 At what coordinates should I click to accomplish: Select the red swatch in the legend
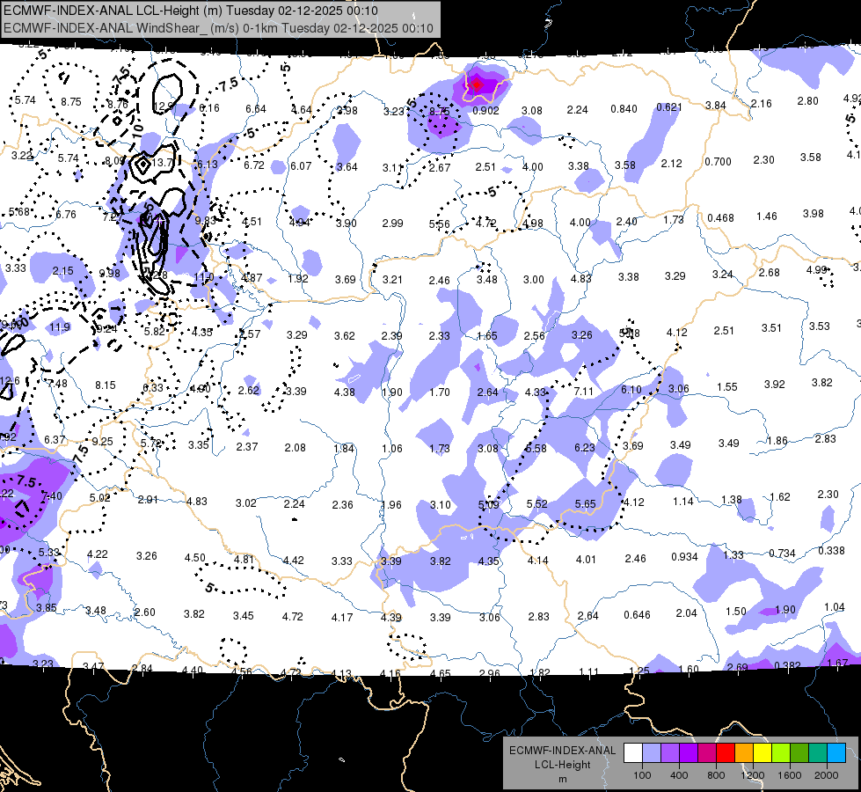coord(726,753)
